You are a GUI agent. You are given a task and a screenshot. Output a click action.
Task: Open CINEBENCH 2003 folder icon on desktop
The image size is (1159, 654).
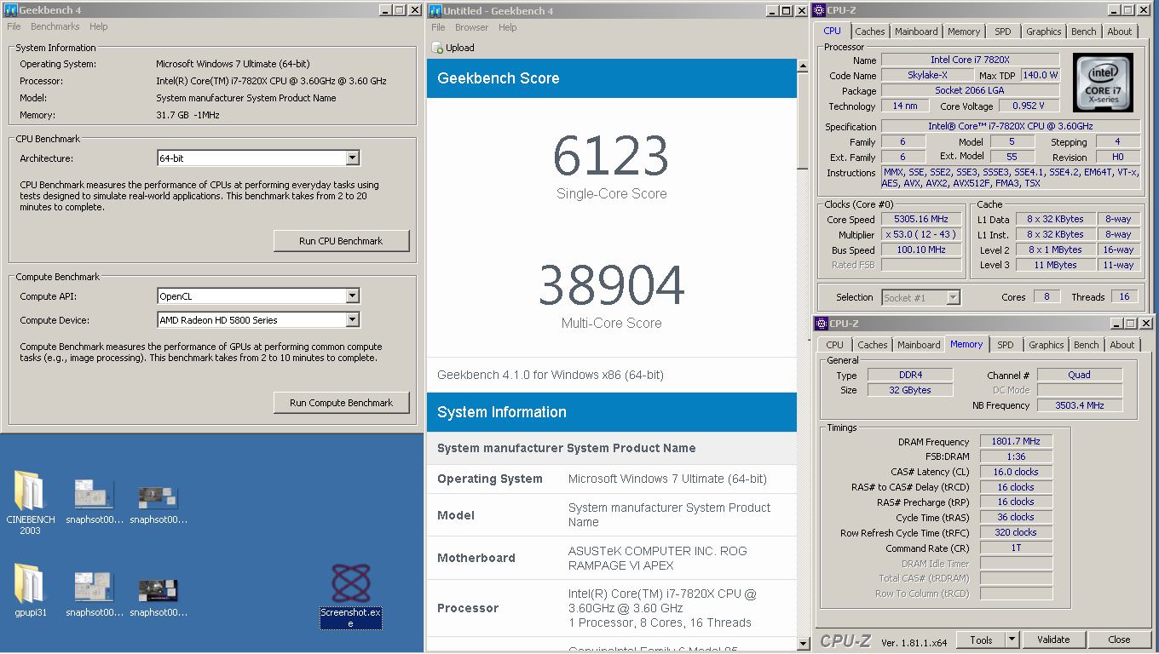point(30,491)
